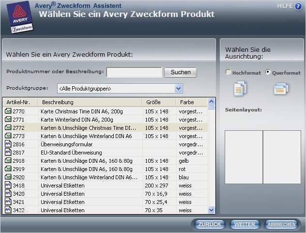306x233 pixels.
Task: Click the Querformat stacked pages icon
Action: pos(281,89)
